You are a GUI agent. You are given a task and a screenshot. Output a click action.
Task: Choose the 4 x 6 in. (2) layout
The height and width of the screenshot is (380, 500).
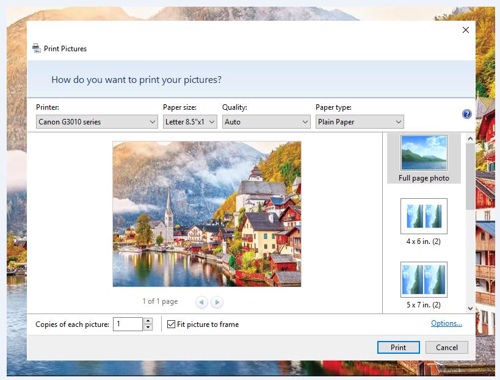coord(424,216)
